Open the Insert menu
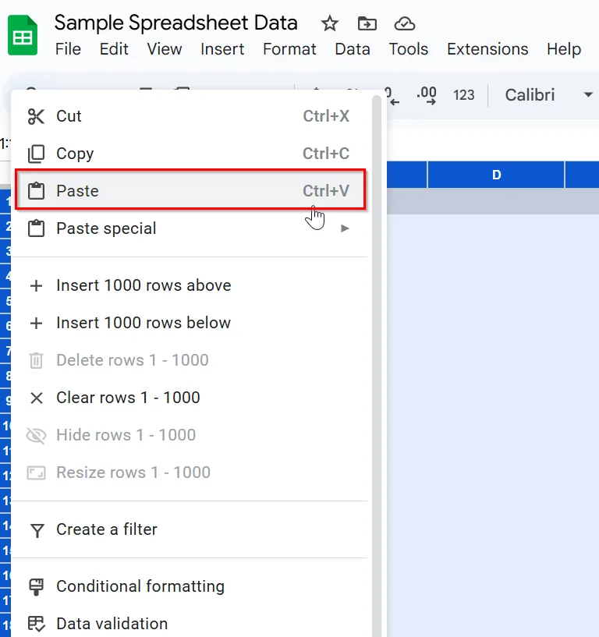The image size is (599, 637). coord(222,49)
